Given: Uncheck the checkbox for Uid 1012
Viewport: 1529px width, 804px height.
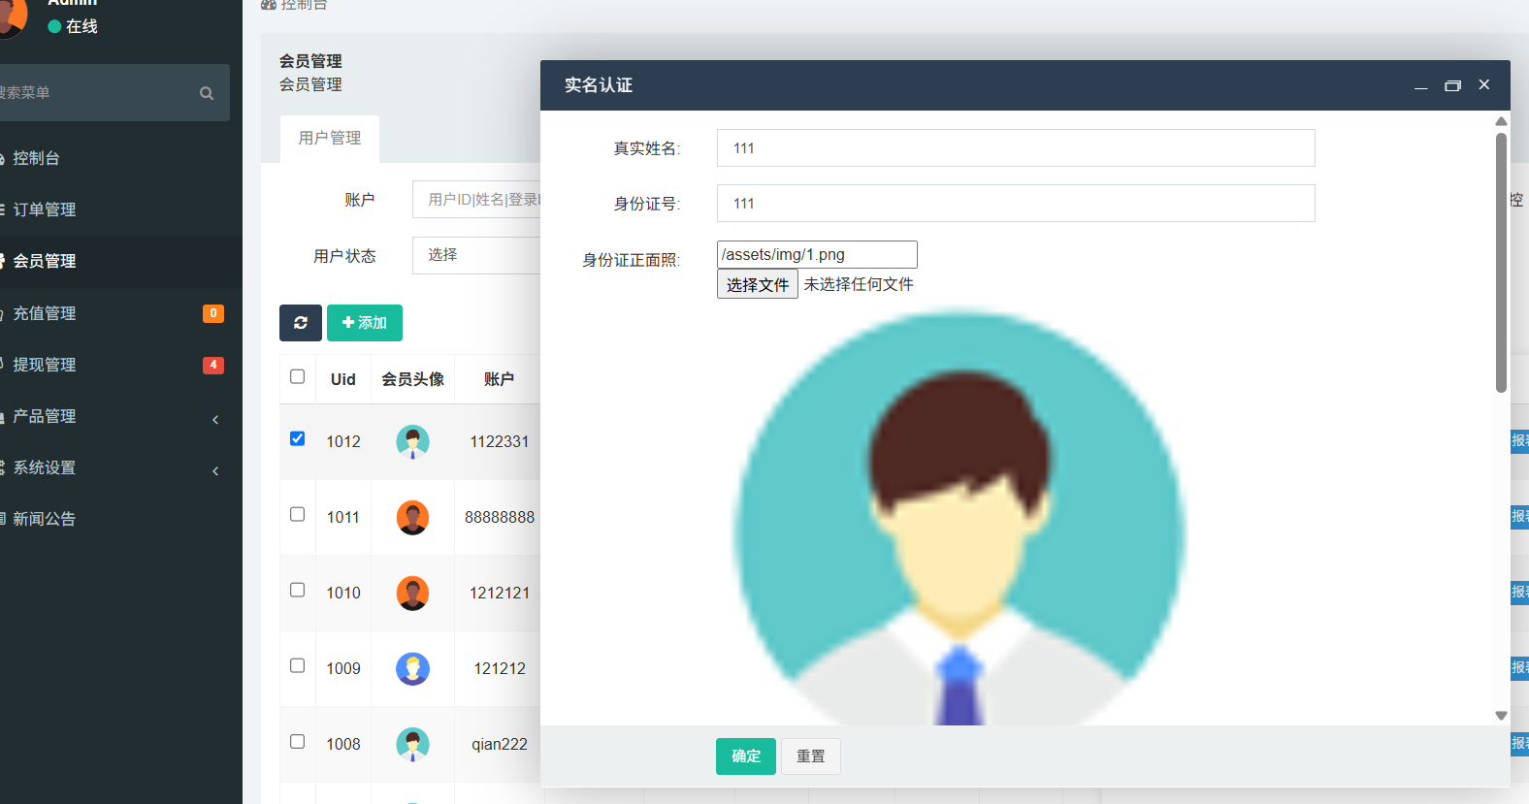Looking at the screenshot, I should 298,438.
